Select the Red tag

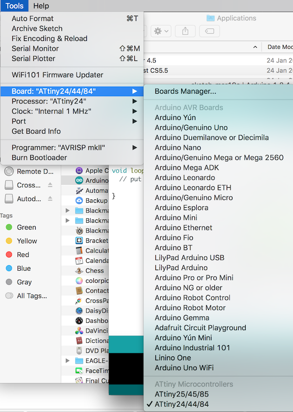pyautogui.click(x=18, y=255)
